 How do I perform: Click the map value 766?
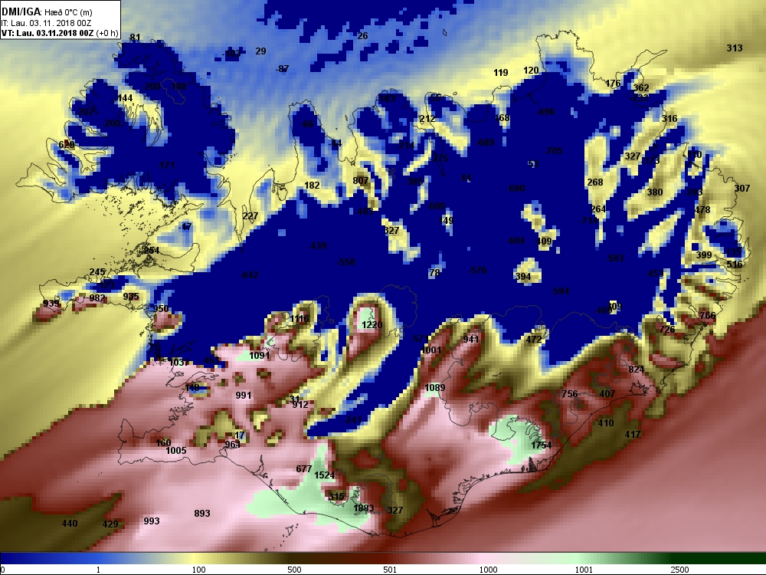707,315
